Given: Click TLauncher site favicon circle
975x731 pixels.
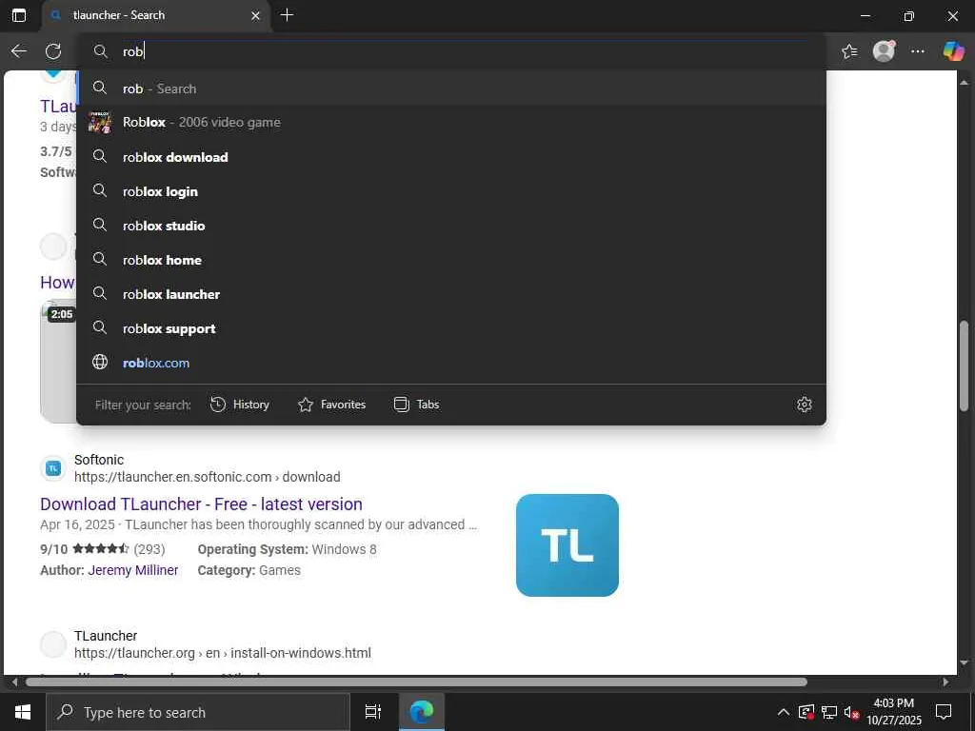Looking at the screenshot, I should click(x=53, y=644).
